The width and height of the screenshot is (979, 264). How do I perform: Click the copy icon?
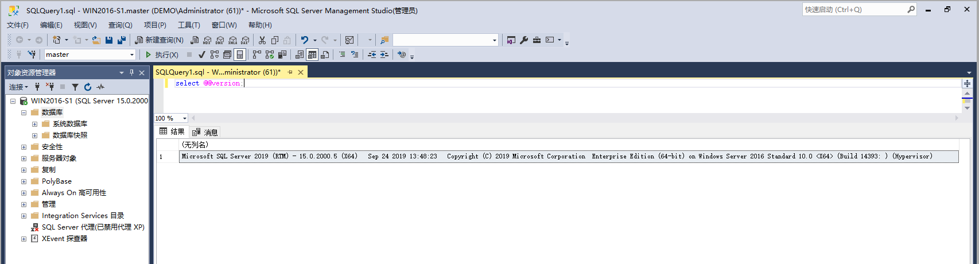pyautogui.click(x=275, y=40)
